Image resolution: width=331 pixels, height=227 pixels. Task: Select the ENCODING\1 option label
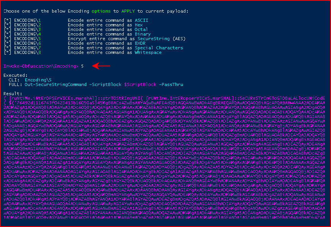click(28, 20)
